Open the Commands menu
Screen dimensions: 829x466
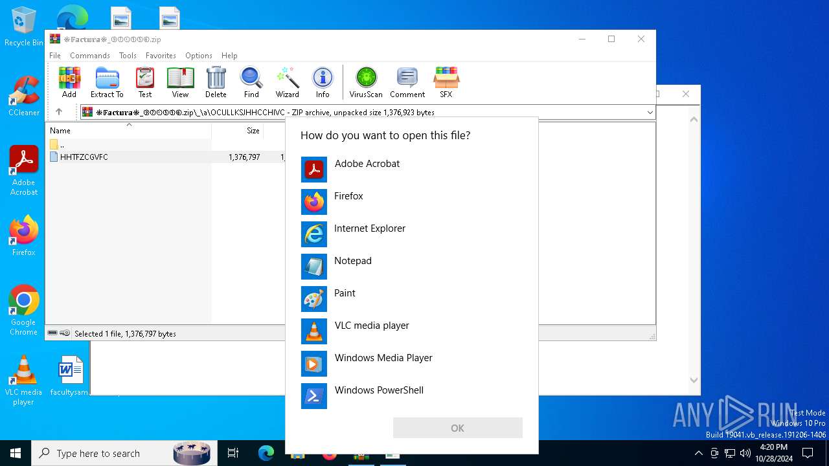pos(90,56)
